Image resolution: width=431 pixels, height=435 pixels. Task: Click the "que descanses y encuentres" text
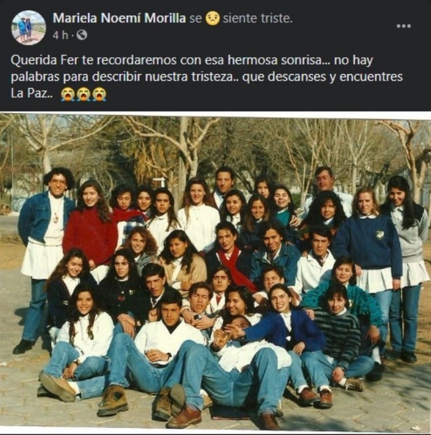(x=322, y=76)
